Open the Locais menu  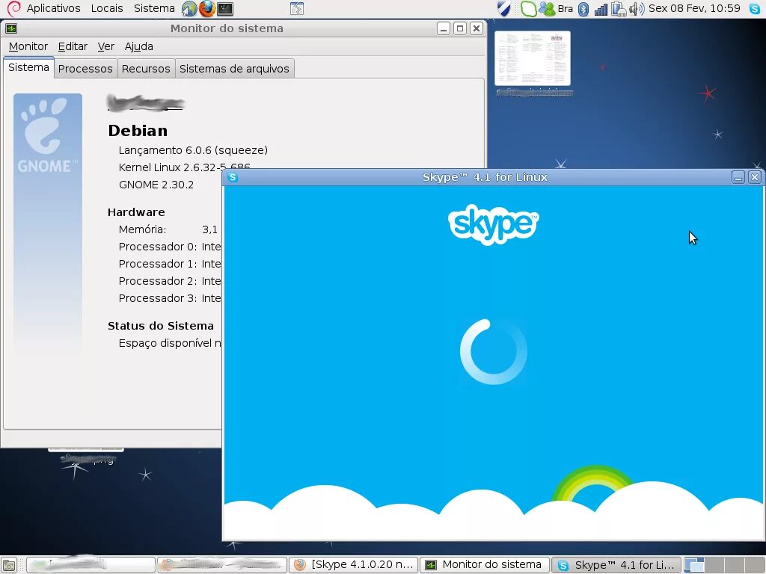107,8
